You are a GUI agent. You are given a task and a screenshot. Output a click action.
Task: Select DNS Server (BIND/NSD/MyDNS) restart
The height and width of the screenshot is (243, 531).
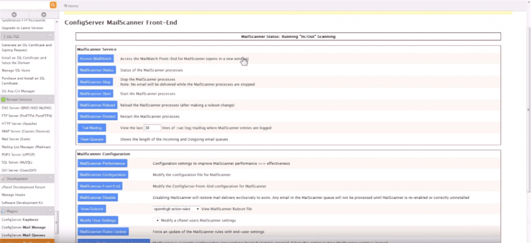(x=26, y=108)
